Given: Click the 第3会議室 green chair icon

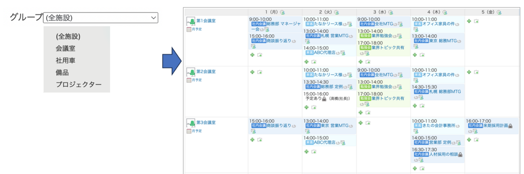Looking at the screenshot, I should 190,123.
